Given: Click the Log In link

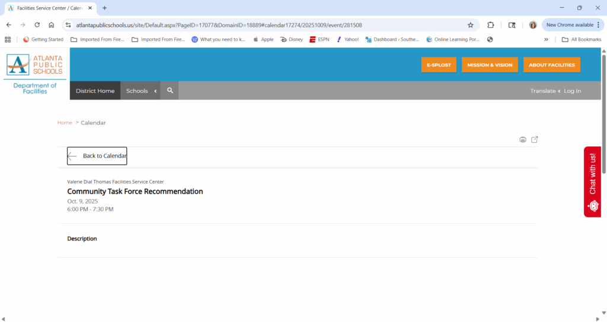Looking at the screenshot, I should point(572,91).
